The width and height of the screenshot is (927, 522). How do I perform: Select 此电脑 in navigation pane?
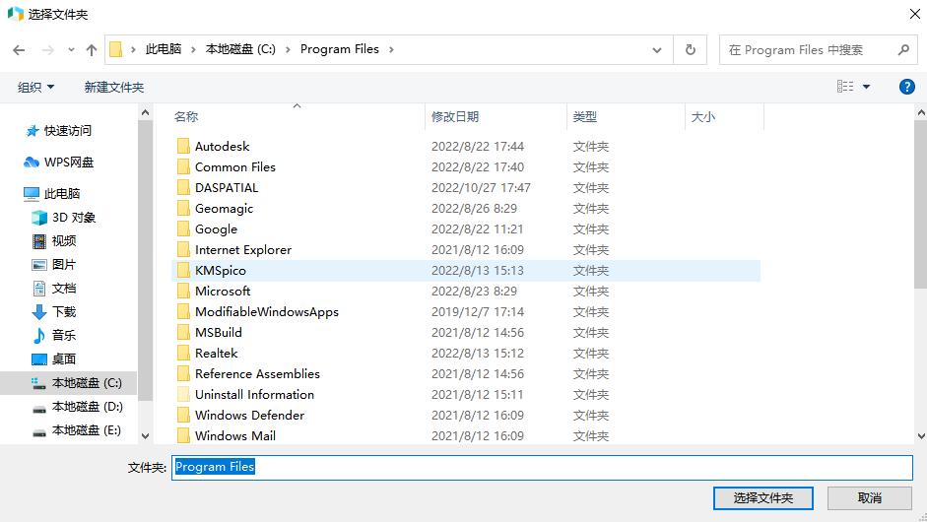[x=51, y=193]
